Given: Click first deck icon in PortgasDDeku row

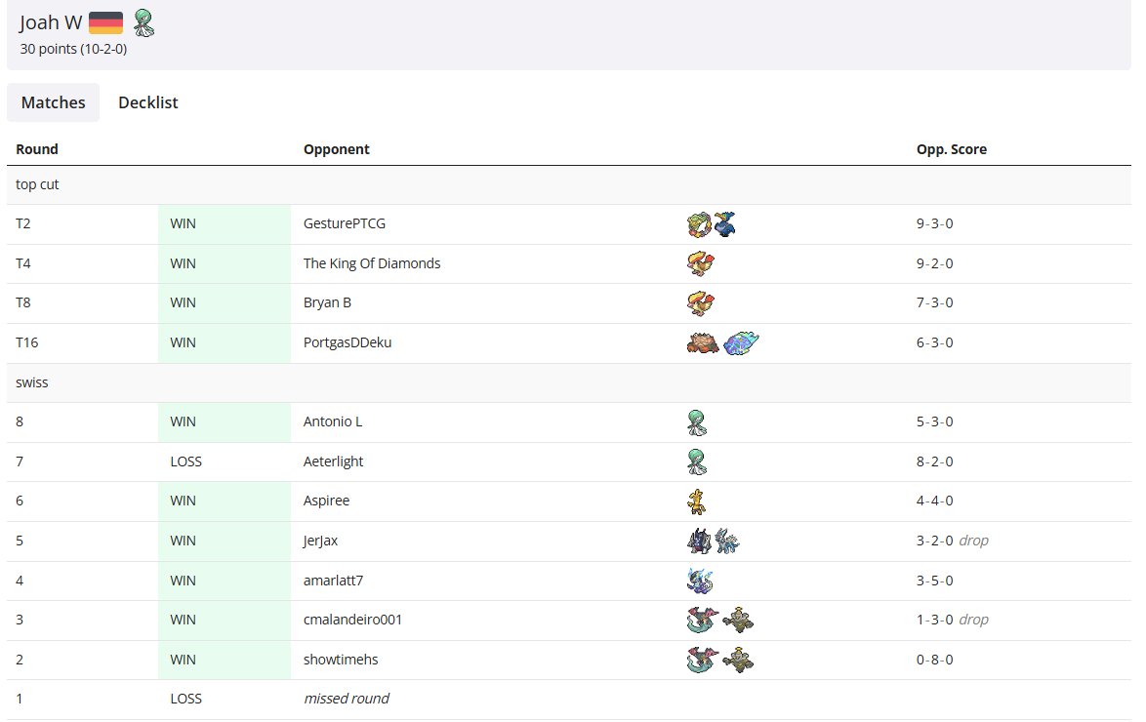Looking at the screenshot, I should 703,342.
